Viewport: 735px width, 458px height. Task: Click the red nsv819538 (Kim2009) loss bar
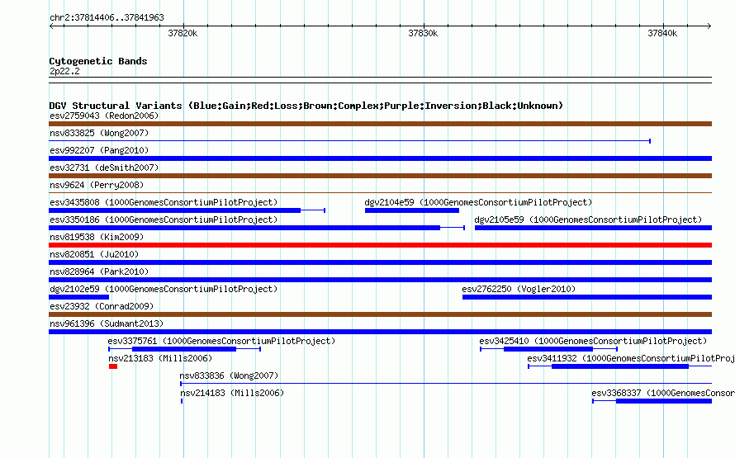[380, 245]
